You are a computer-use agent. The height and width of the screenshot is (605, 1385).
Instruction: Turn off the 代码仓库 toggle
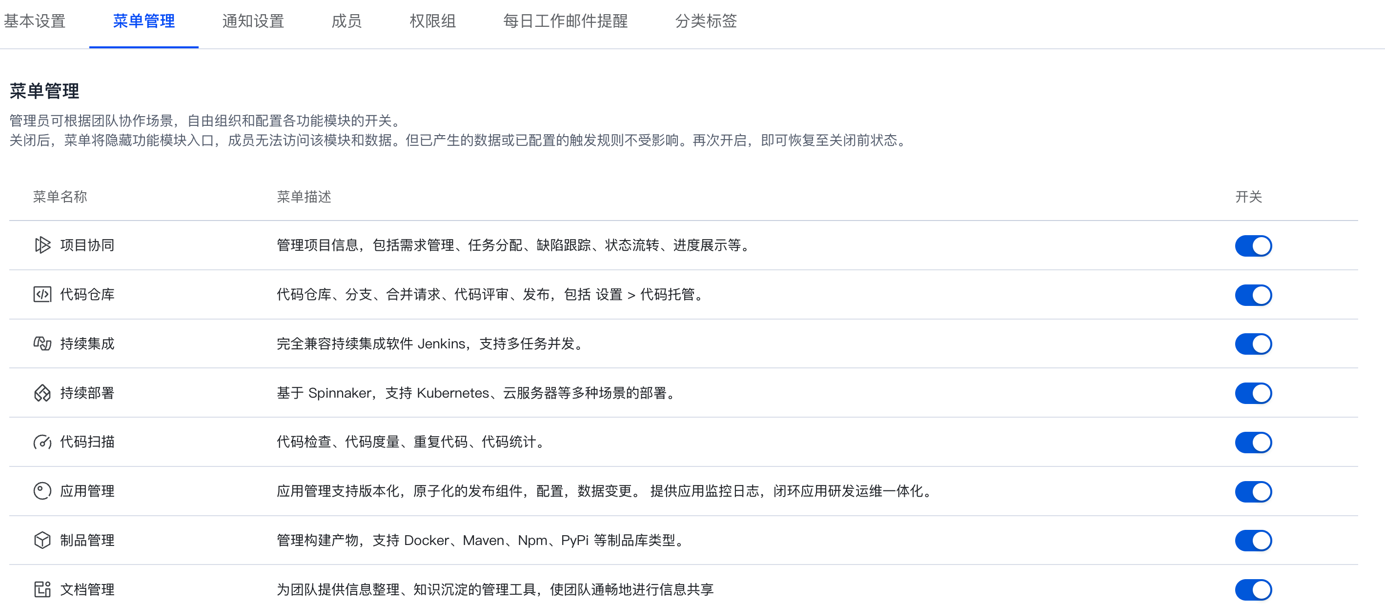point(1253,295)
